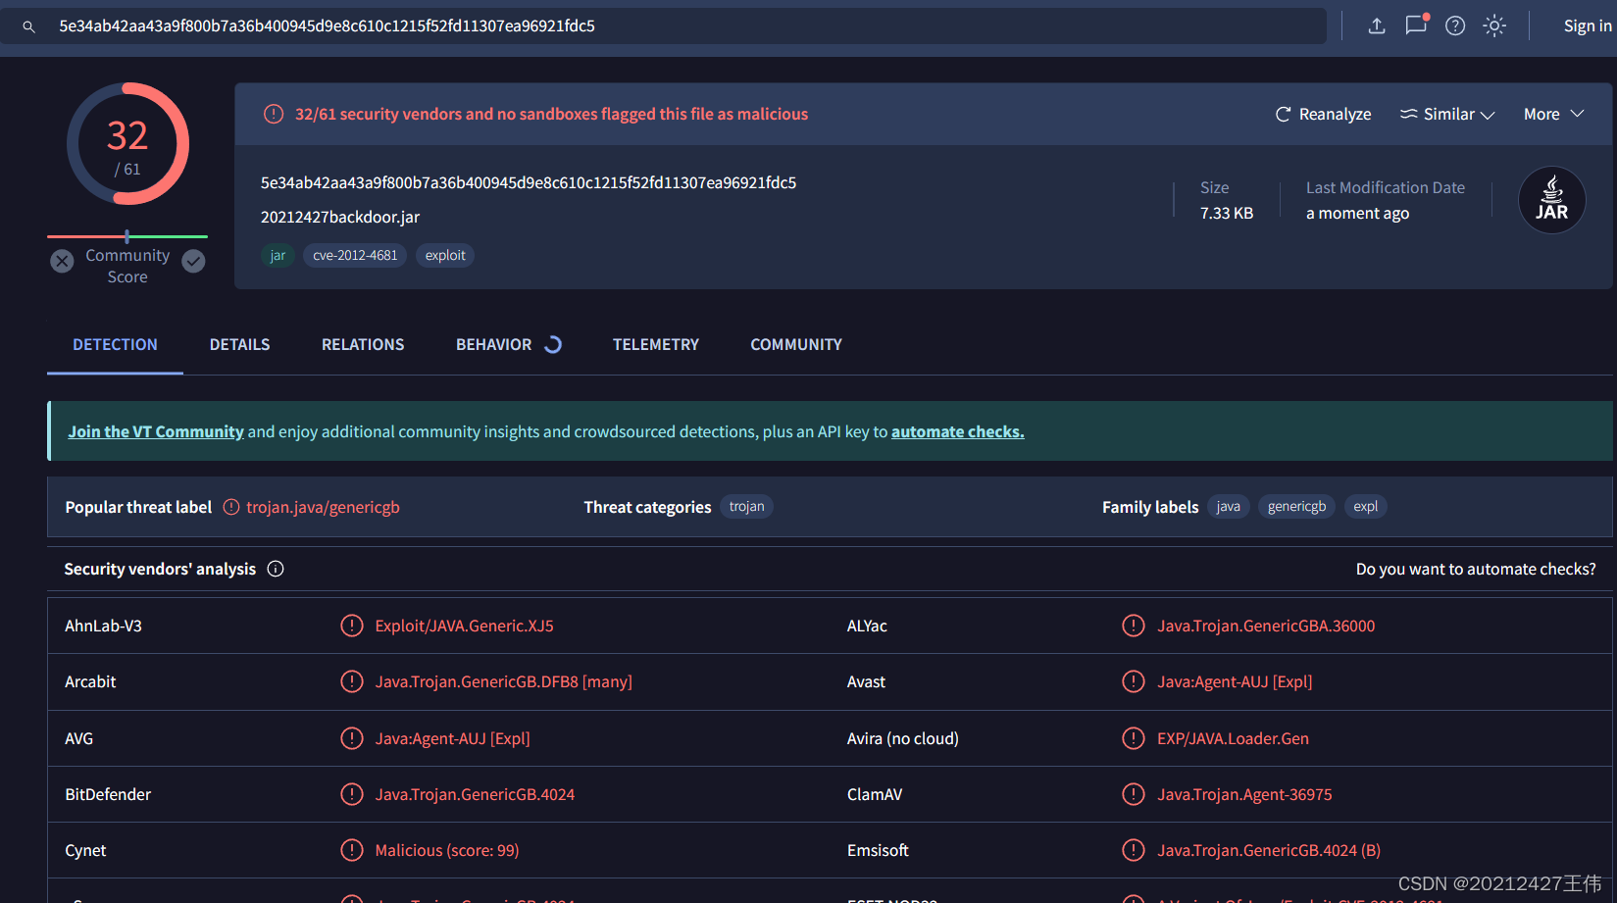This screenshot has height=903, width=1617.
Task: Click the popular threat label warning icon
Action: point(231,507)
